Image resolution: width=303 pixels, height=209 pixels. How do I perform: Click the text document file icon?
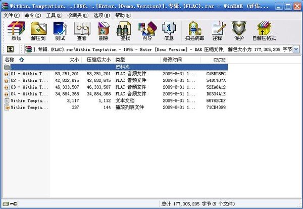(x=7, y=100)
